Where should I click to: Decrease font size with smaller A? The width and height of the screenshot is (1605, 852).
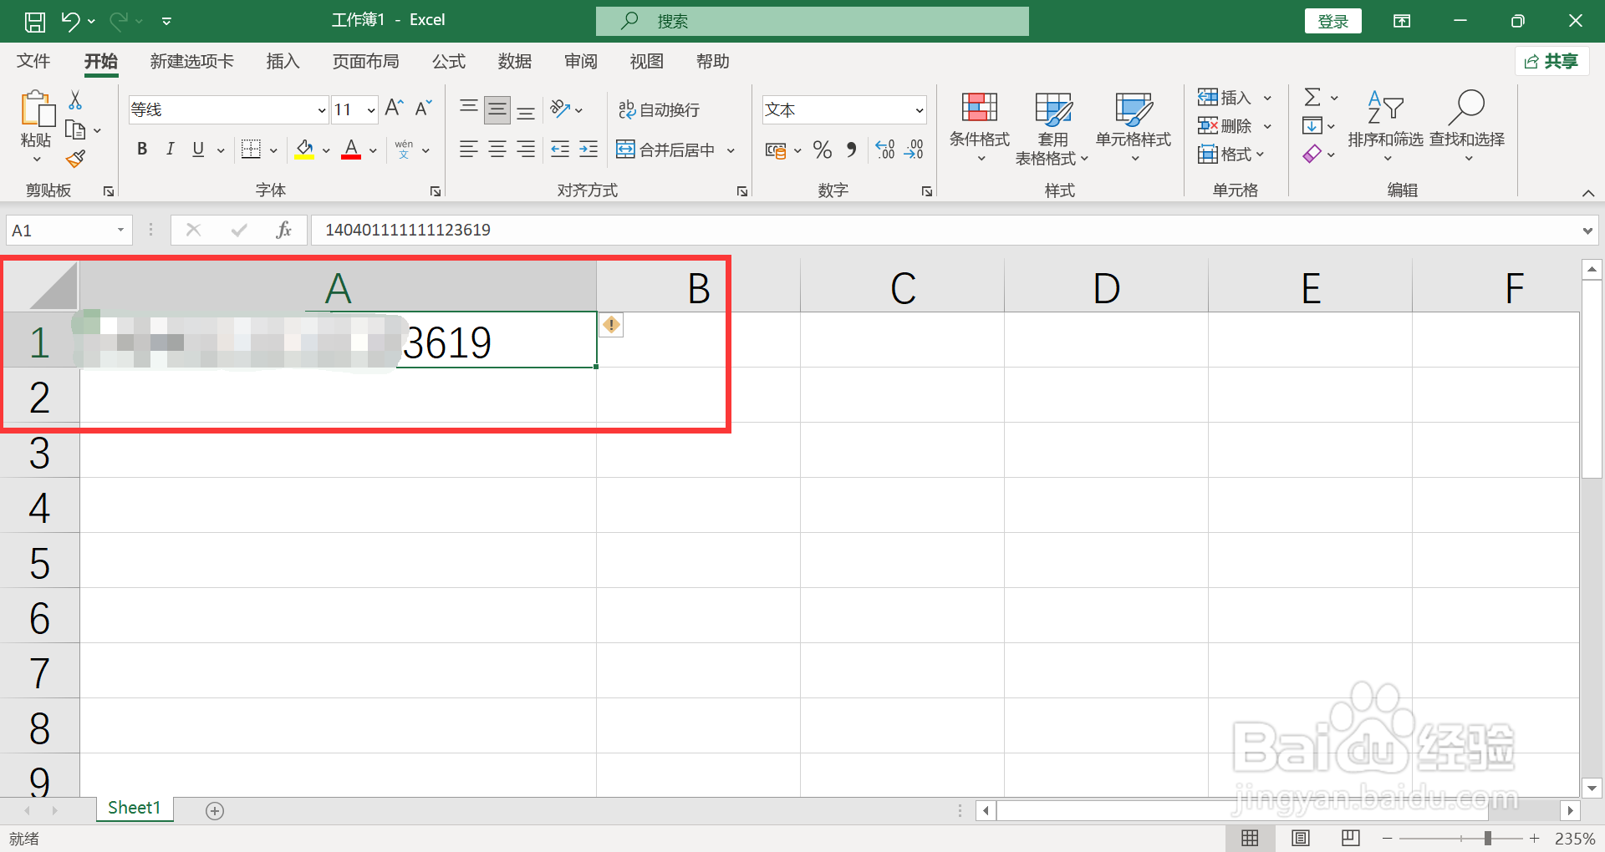(x=424, y=108)
